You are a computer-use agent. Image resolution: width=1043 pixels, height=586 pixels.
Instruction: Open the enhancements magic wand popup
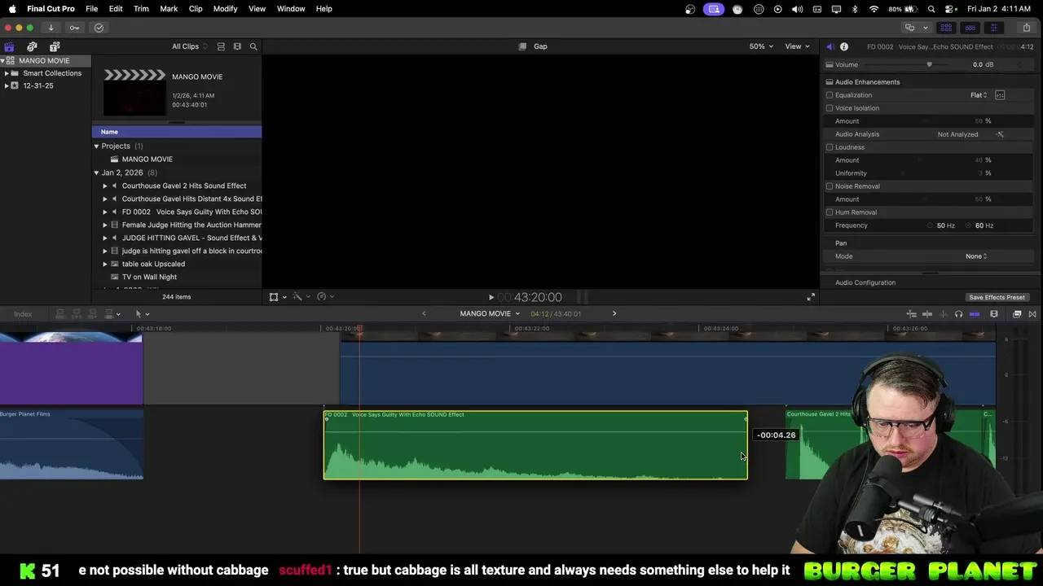coord(301,297)
